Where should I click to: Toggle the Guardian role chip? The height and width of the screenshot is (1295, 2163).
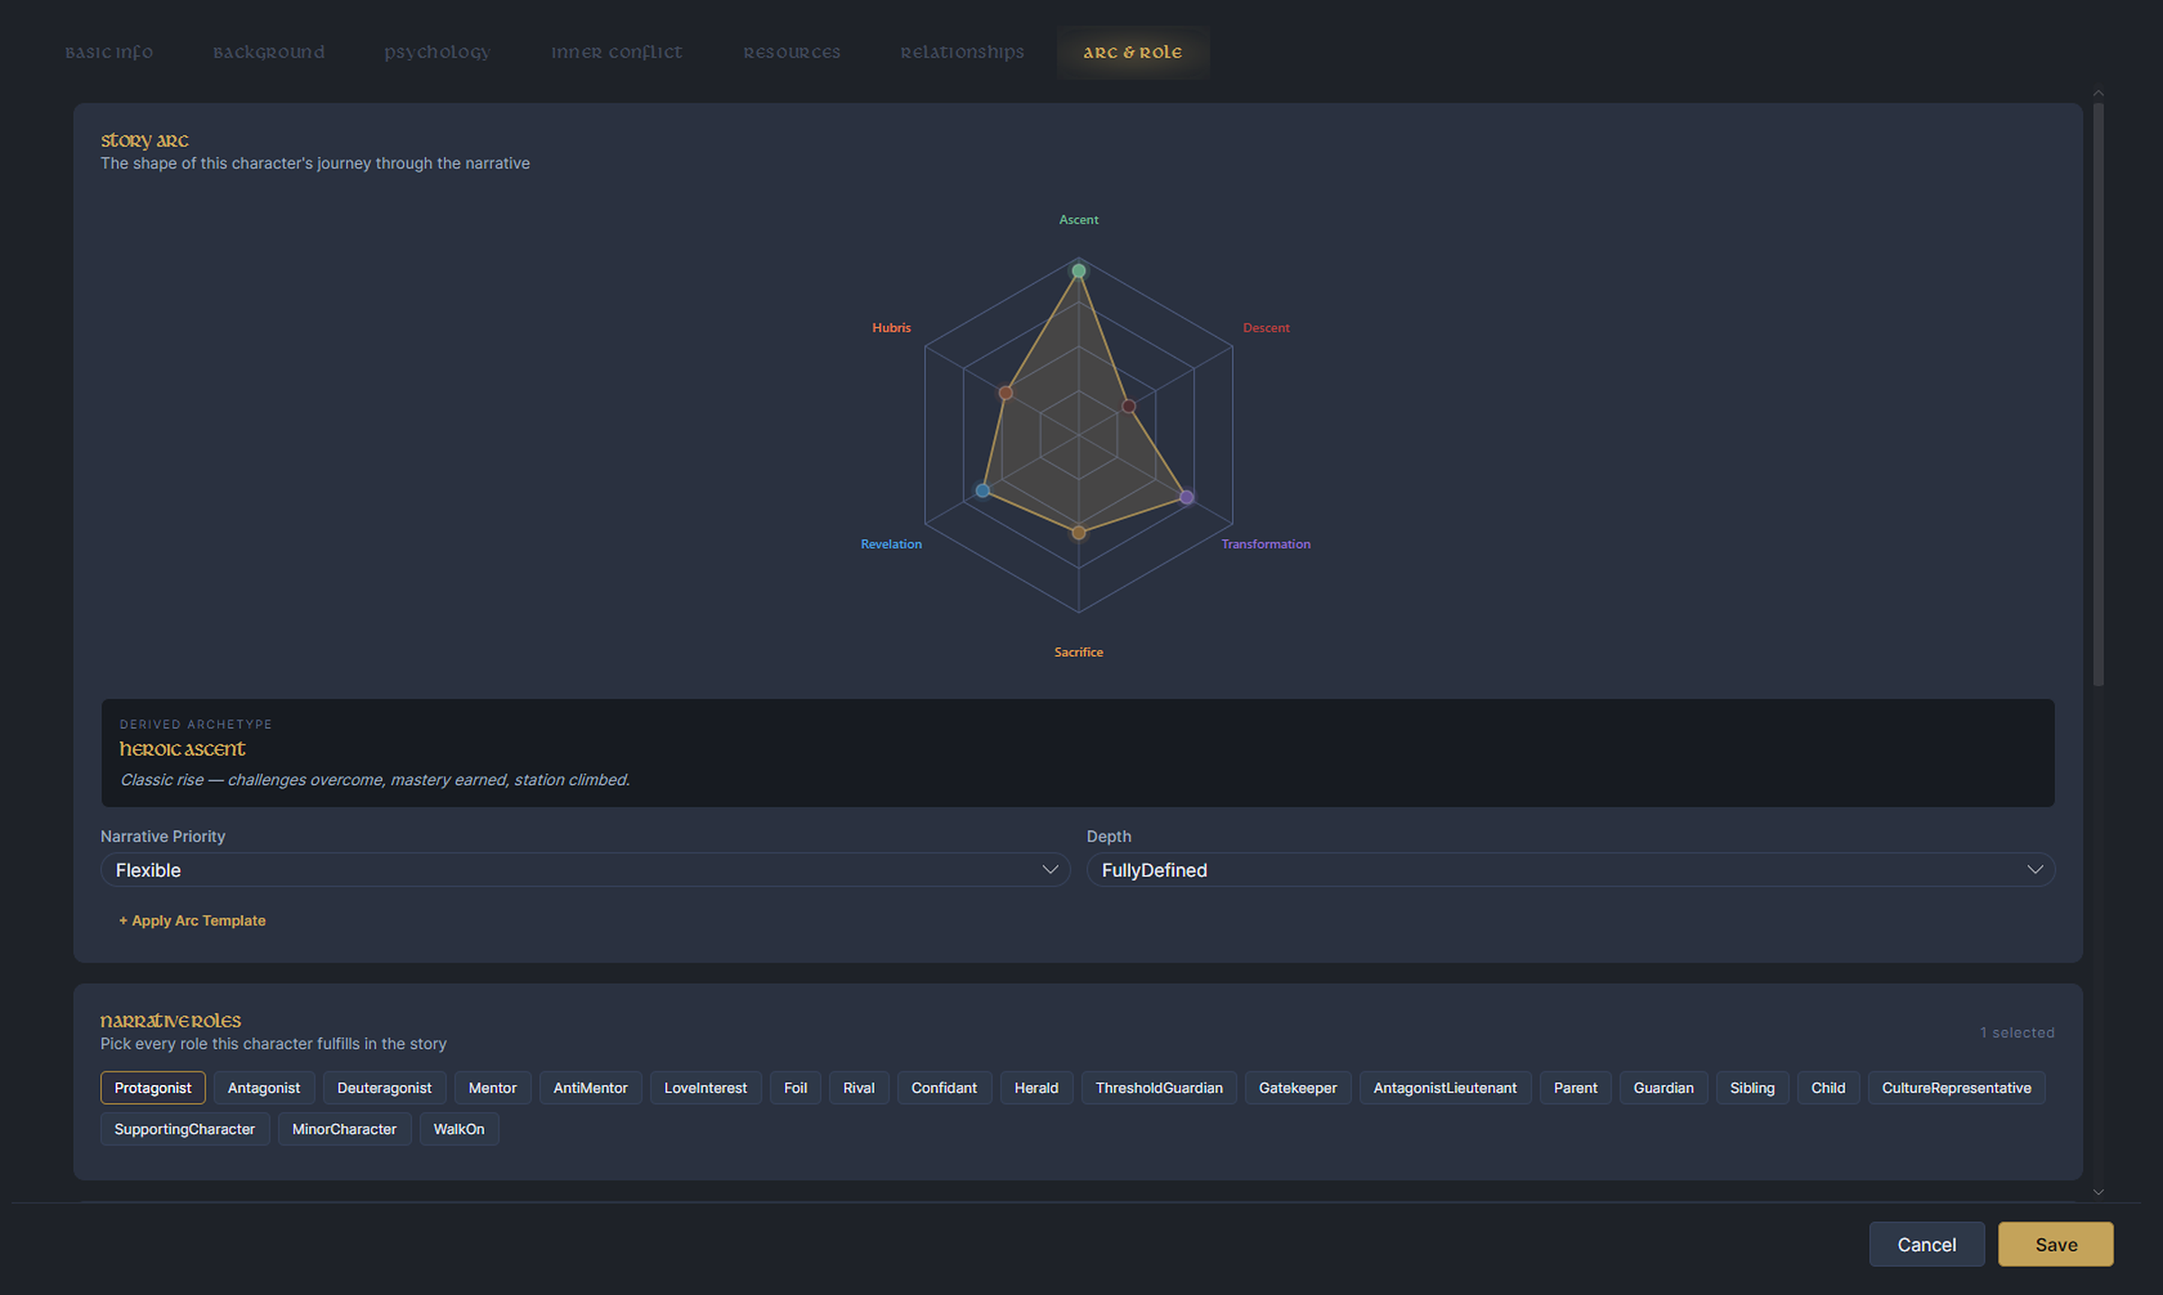[1664, 1088]
